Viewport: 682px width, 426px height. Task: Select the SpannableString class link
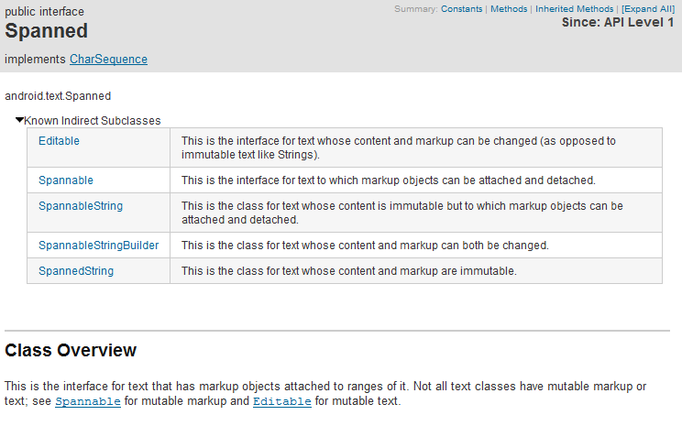tap(81, 206)
